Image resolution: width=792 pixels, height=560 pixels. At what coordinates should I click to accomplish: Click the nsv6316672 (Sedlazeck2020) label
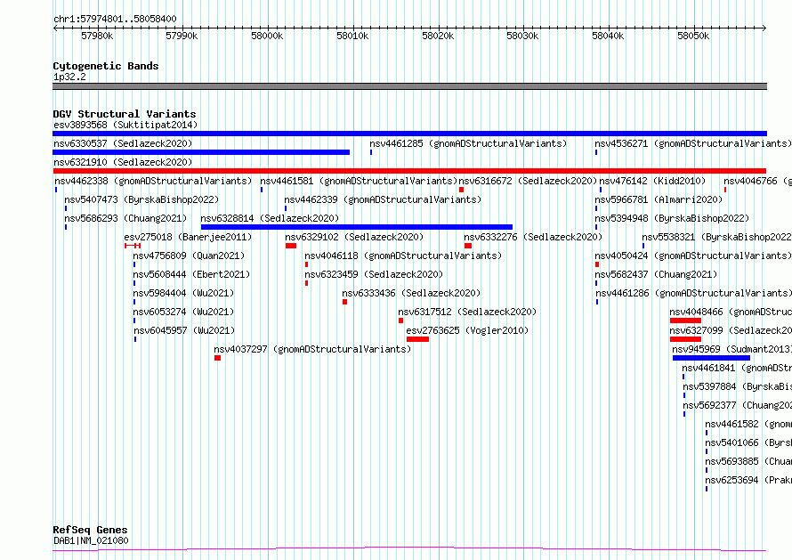[x=528, y=181]
